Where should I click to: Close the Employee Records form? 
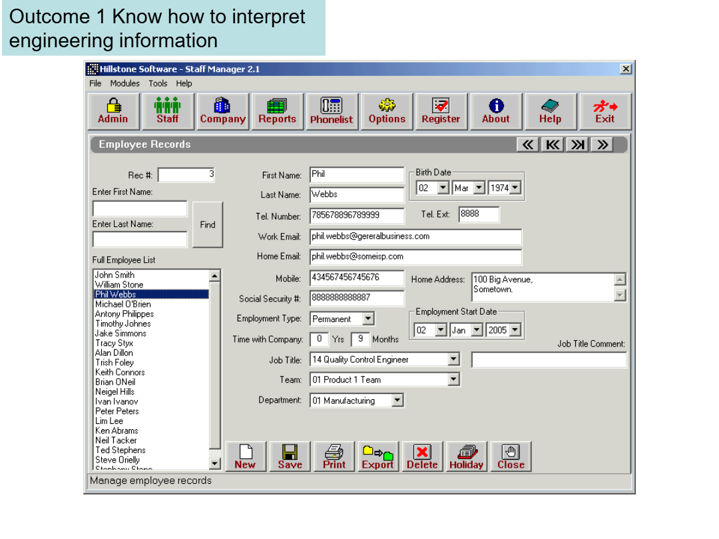pyautogui.click(x=511, y=456)
